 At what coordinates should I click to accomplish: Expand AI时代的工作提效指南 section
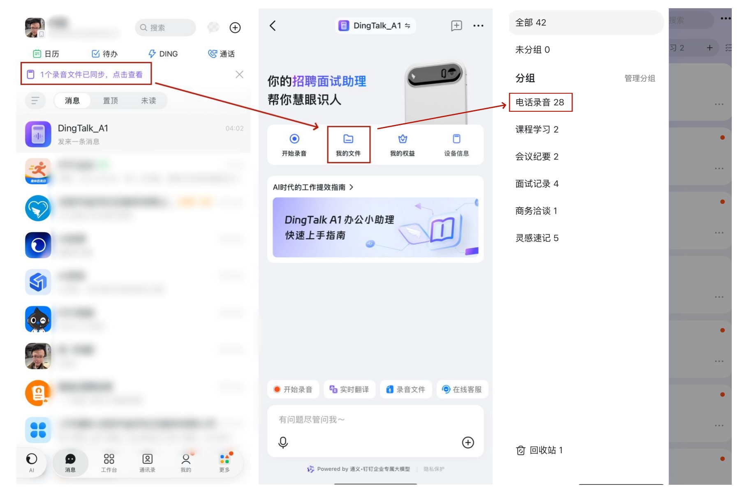pyautogui.click(x=313, y=187)
